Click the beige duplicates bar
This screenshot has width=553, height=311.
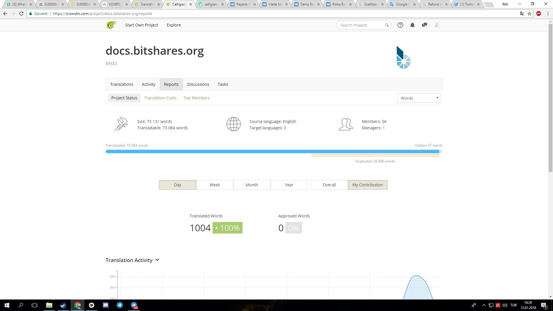375,155
